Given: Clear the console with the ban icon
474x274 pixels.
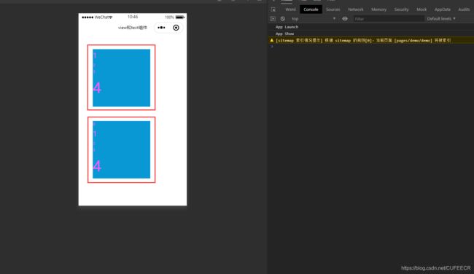Looking at the screenshot, I should (283, 19).
